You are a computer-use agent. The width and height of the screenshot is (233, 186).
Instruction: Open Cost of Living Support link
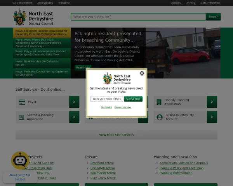[41, 163]
